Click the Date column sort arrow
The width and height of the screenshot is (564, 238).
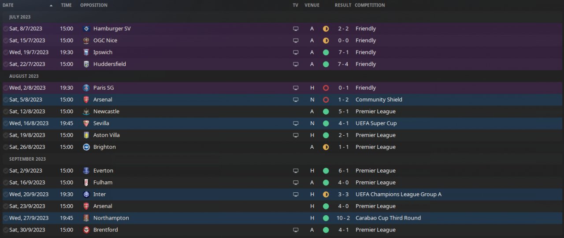point(51,6)
